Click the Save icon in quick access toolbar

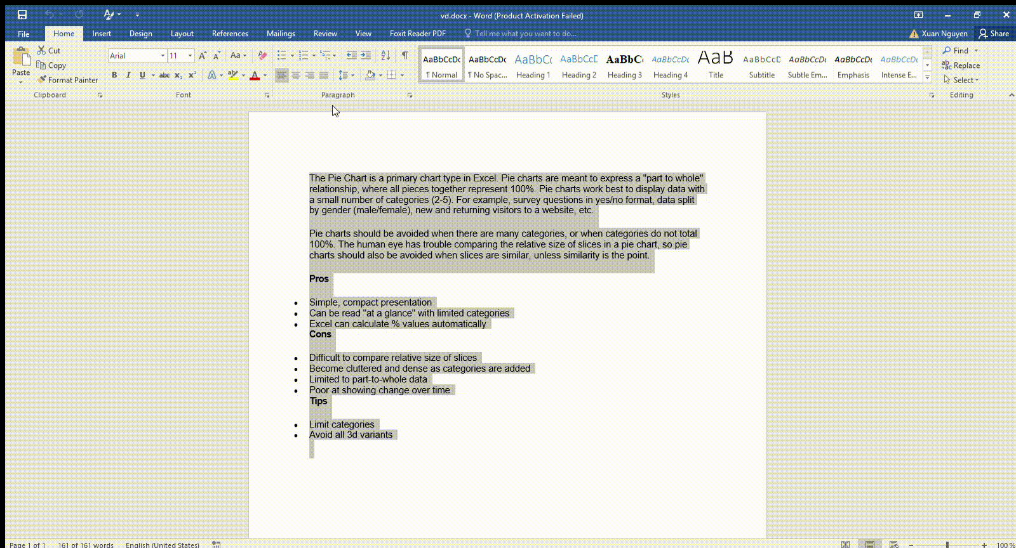tap(22, 15)
